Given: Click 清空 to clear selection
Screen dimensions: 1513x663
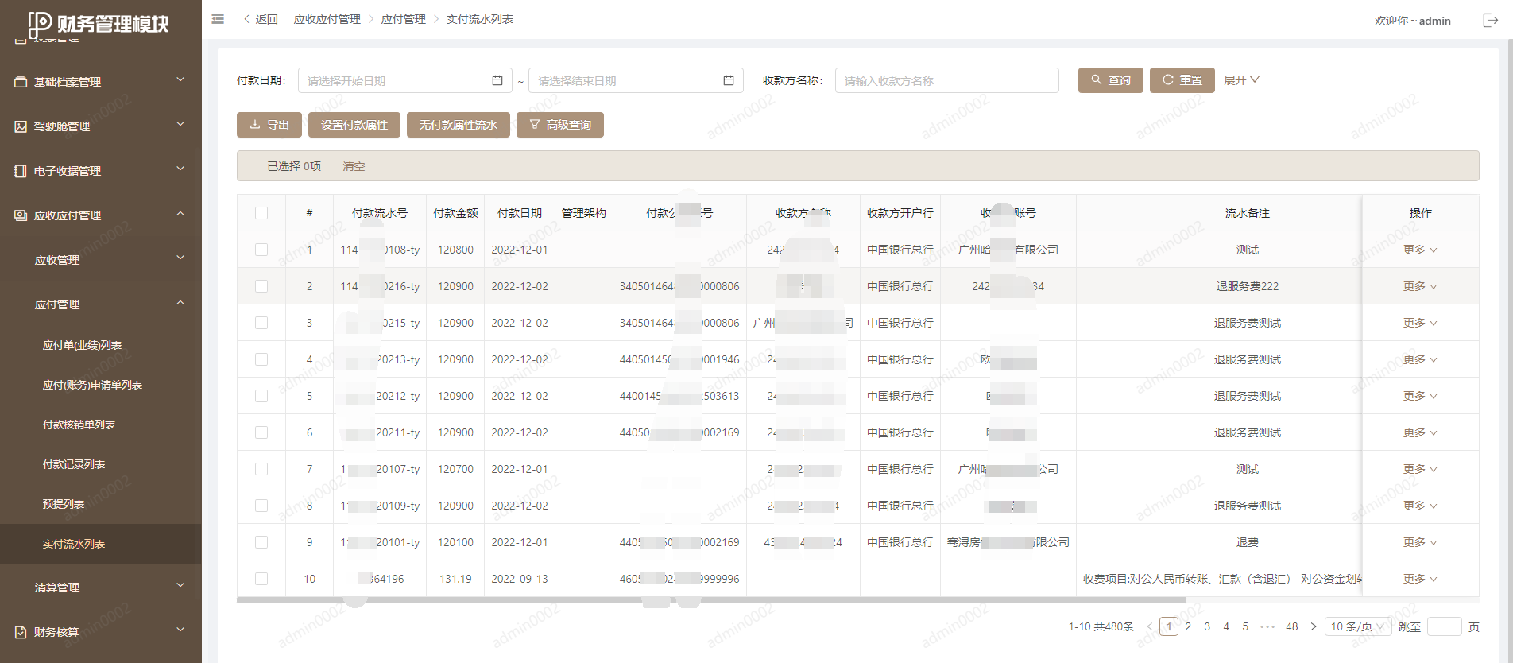Looking at the screenshot, I should [x=354, y=166].
